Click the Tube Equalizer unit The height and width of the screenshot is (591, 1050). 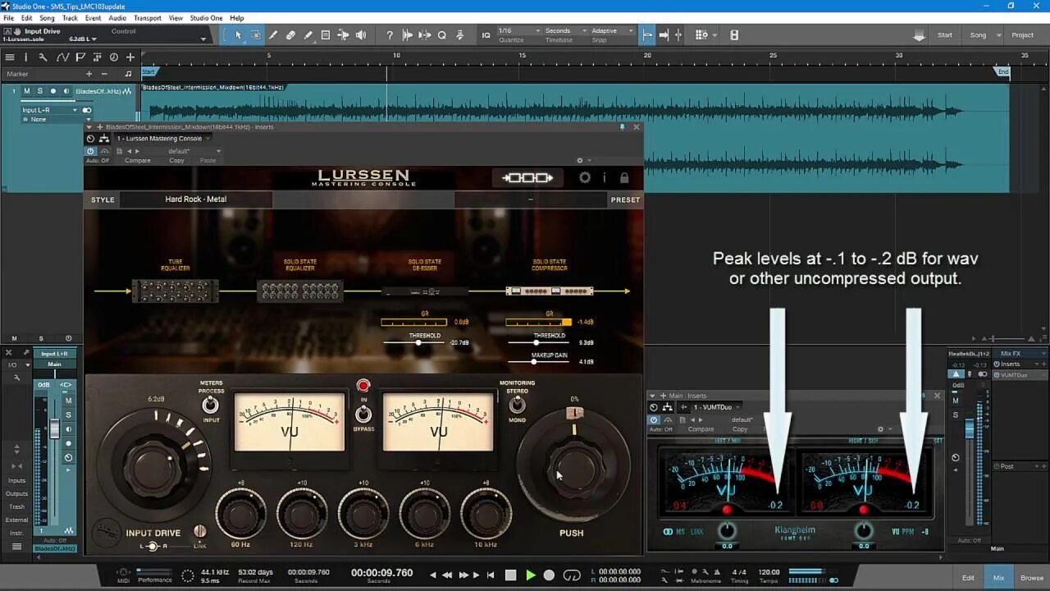click(x=176, y=291)
